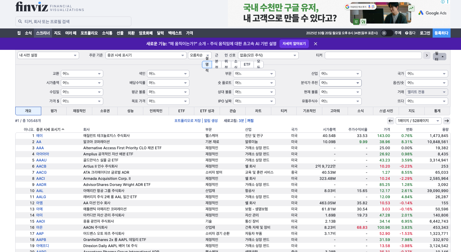Collapse the filters panel button

440,57
